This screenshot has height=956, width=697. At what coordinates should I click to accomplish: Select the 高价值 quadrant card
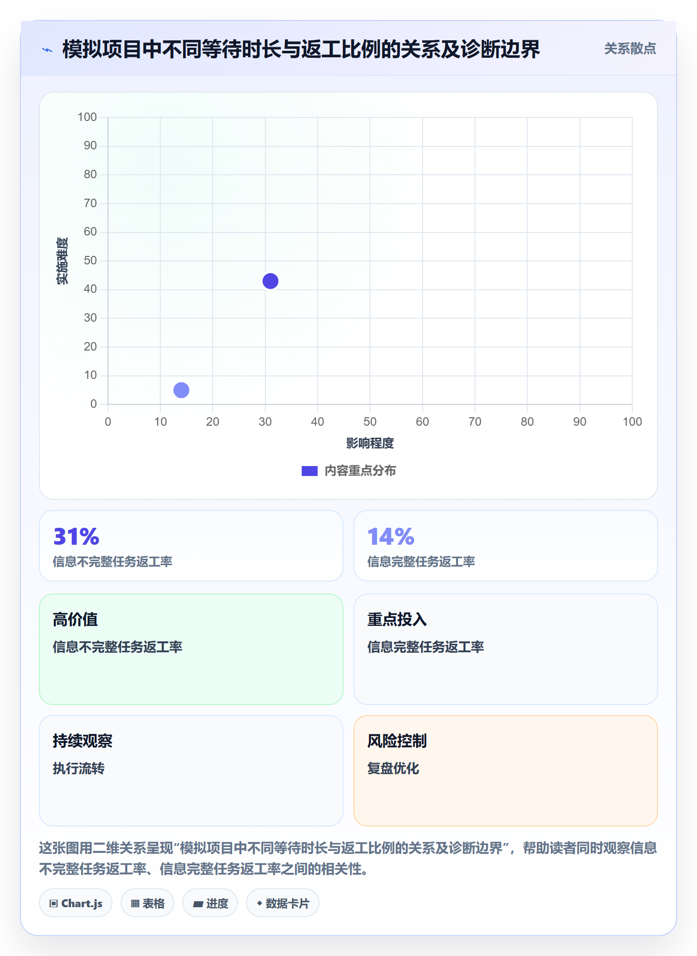point(191,649)
